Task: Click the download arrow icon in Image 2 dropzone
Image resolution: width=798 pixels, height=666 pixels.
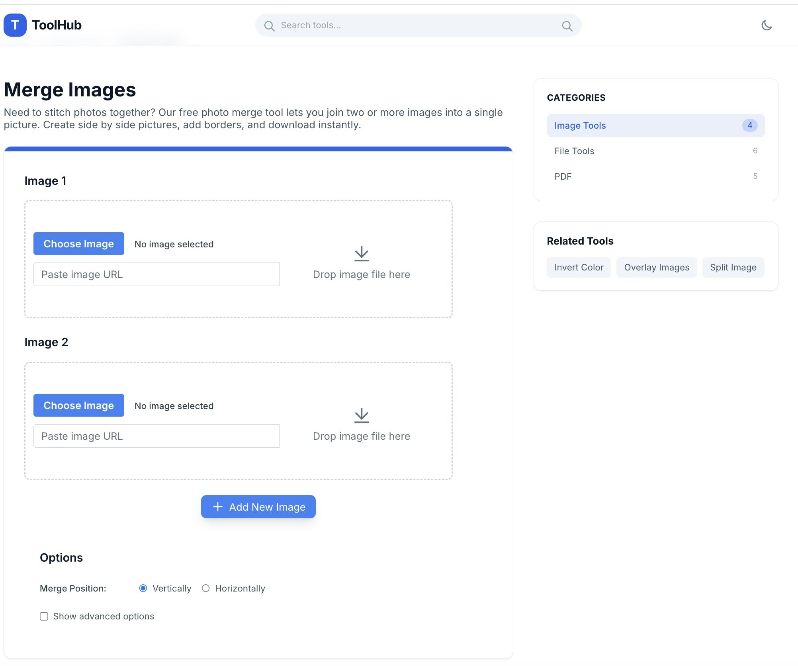Action: [x=361, y=415]
